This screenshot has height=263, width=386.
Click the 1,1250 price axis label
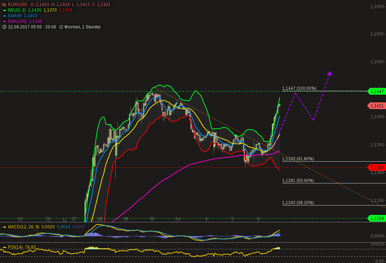click(x=377, y=201)
